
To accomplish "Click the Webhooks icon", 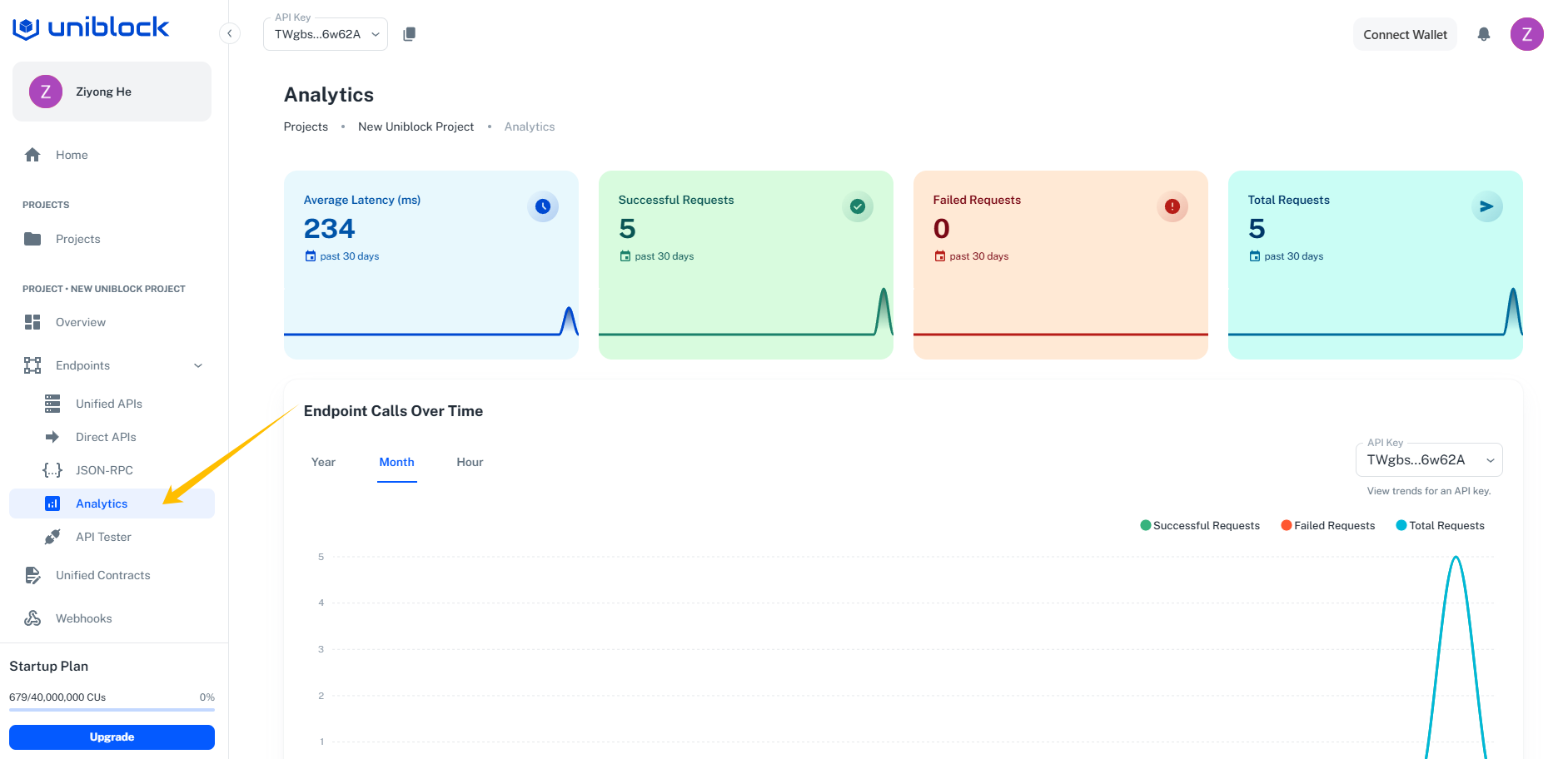I will (32, 618).
